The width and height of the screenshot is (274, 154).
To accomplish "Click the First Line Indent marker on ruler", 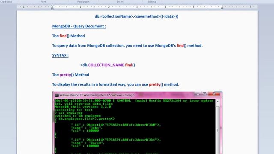I will pyautogui.click(x=52, y=6).
